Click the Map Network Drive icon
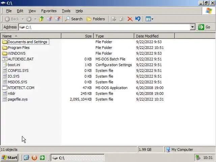The width and height of the screenshot is (216, 162). pos(50,19)
